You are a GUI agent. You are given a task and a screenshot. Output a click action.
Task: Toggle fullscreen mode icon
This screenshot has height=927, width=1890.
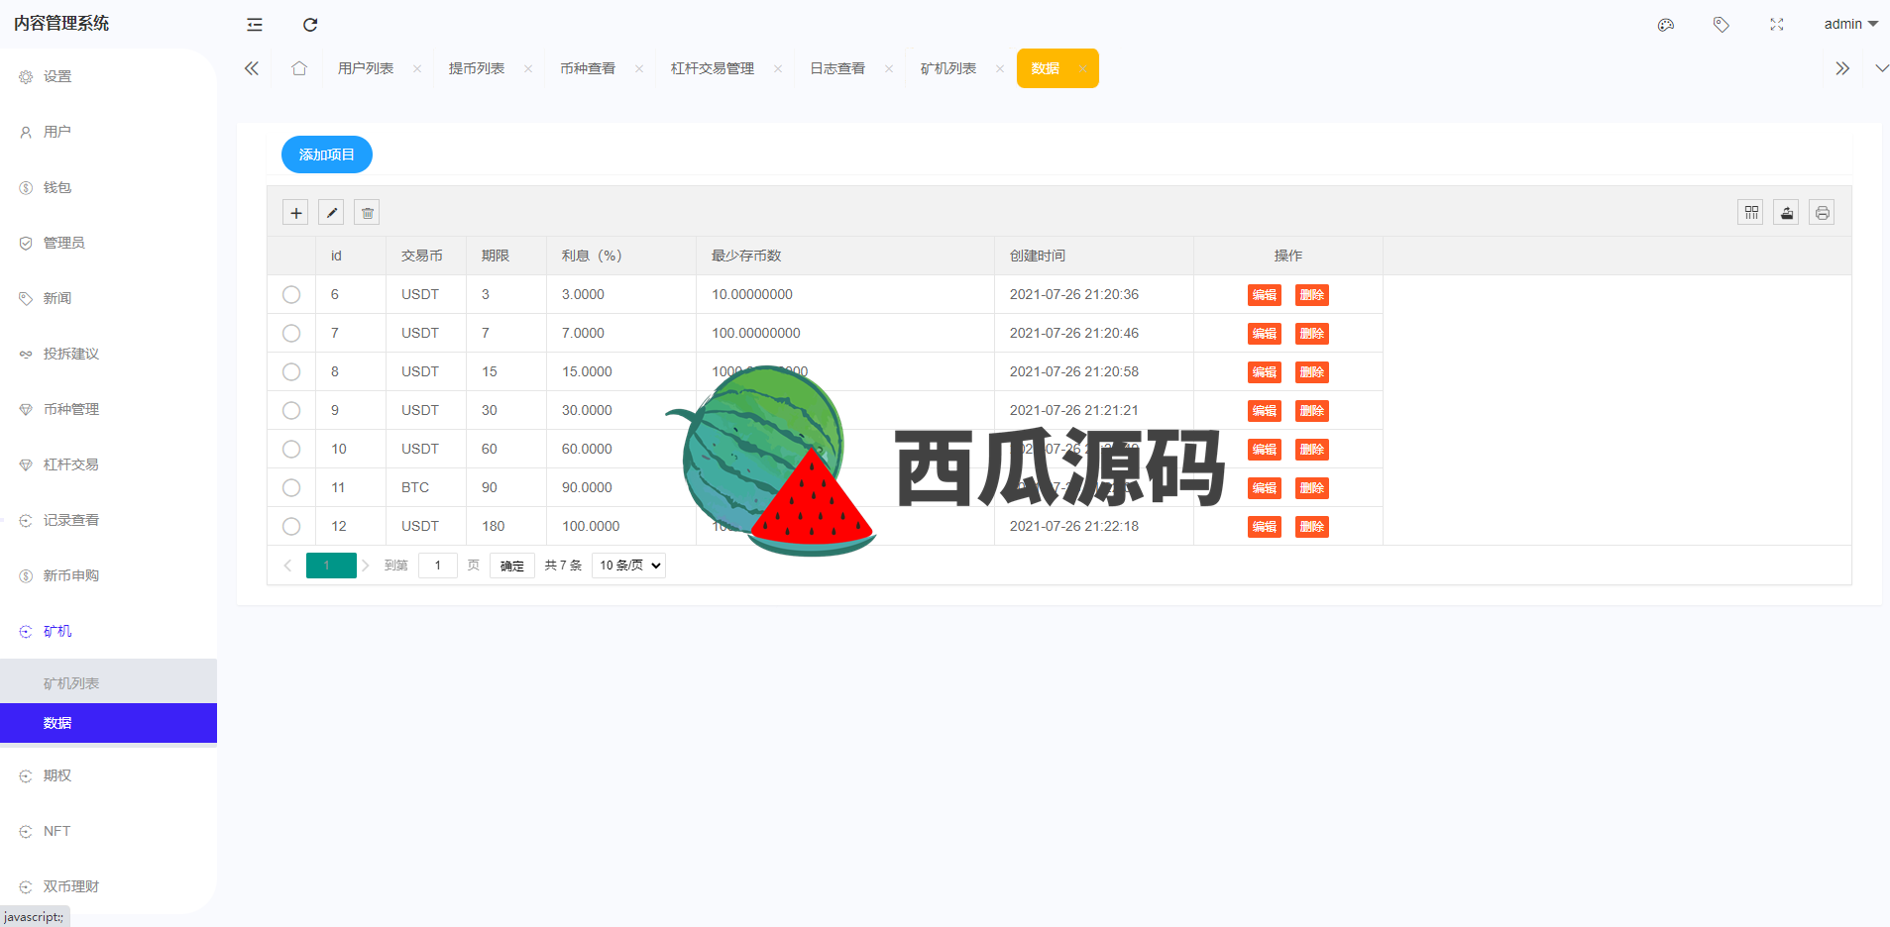pos(1777,25)
